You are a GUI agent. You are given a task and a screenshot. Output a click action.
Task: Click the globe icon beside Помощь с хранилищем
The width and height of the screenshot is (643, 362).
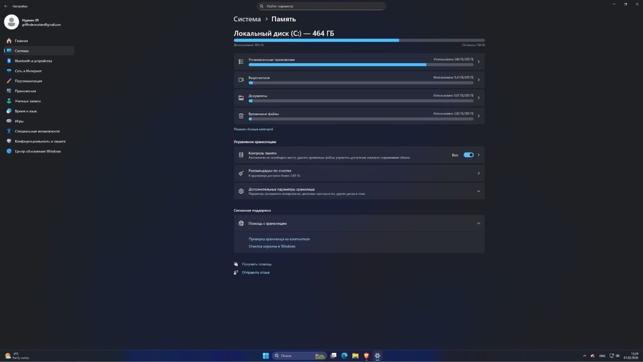pyautogui.click(x=241, y=223)
